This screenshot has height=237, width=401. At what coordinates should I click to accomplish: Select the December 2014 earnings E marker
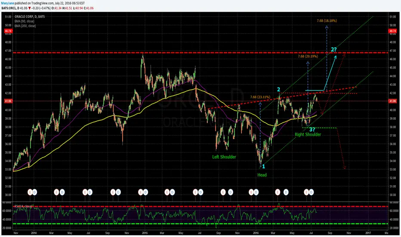click(x=140, y=192)
